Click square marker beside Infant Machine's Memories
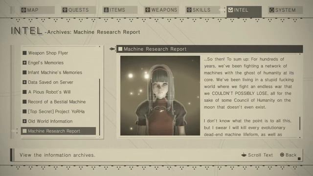 point(24,72)
